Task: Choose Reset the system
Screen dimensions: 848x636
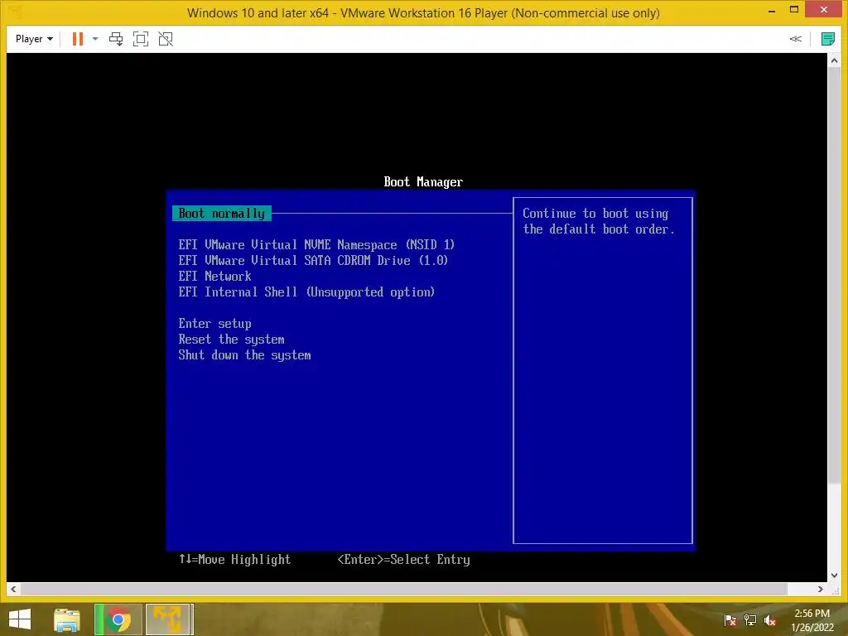Action: tap(232, 340)
